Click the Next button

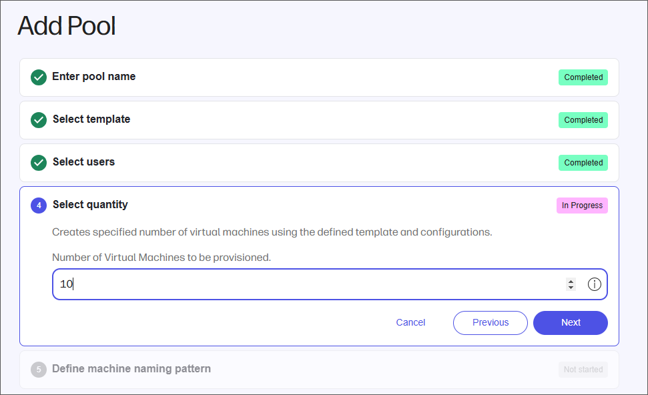point(571,323)
